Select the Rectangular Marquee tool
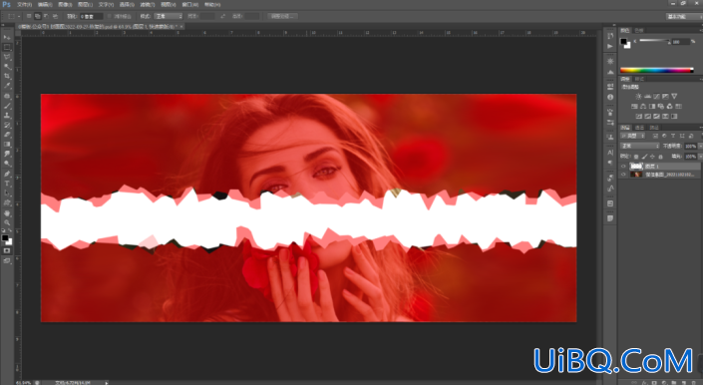The height and width of the screenshot is (385, 703). click(x=7, y=48)
